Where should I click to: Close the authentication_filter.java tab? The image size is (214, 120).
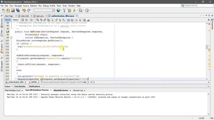point(77,16)
